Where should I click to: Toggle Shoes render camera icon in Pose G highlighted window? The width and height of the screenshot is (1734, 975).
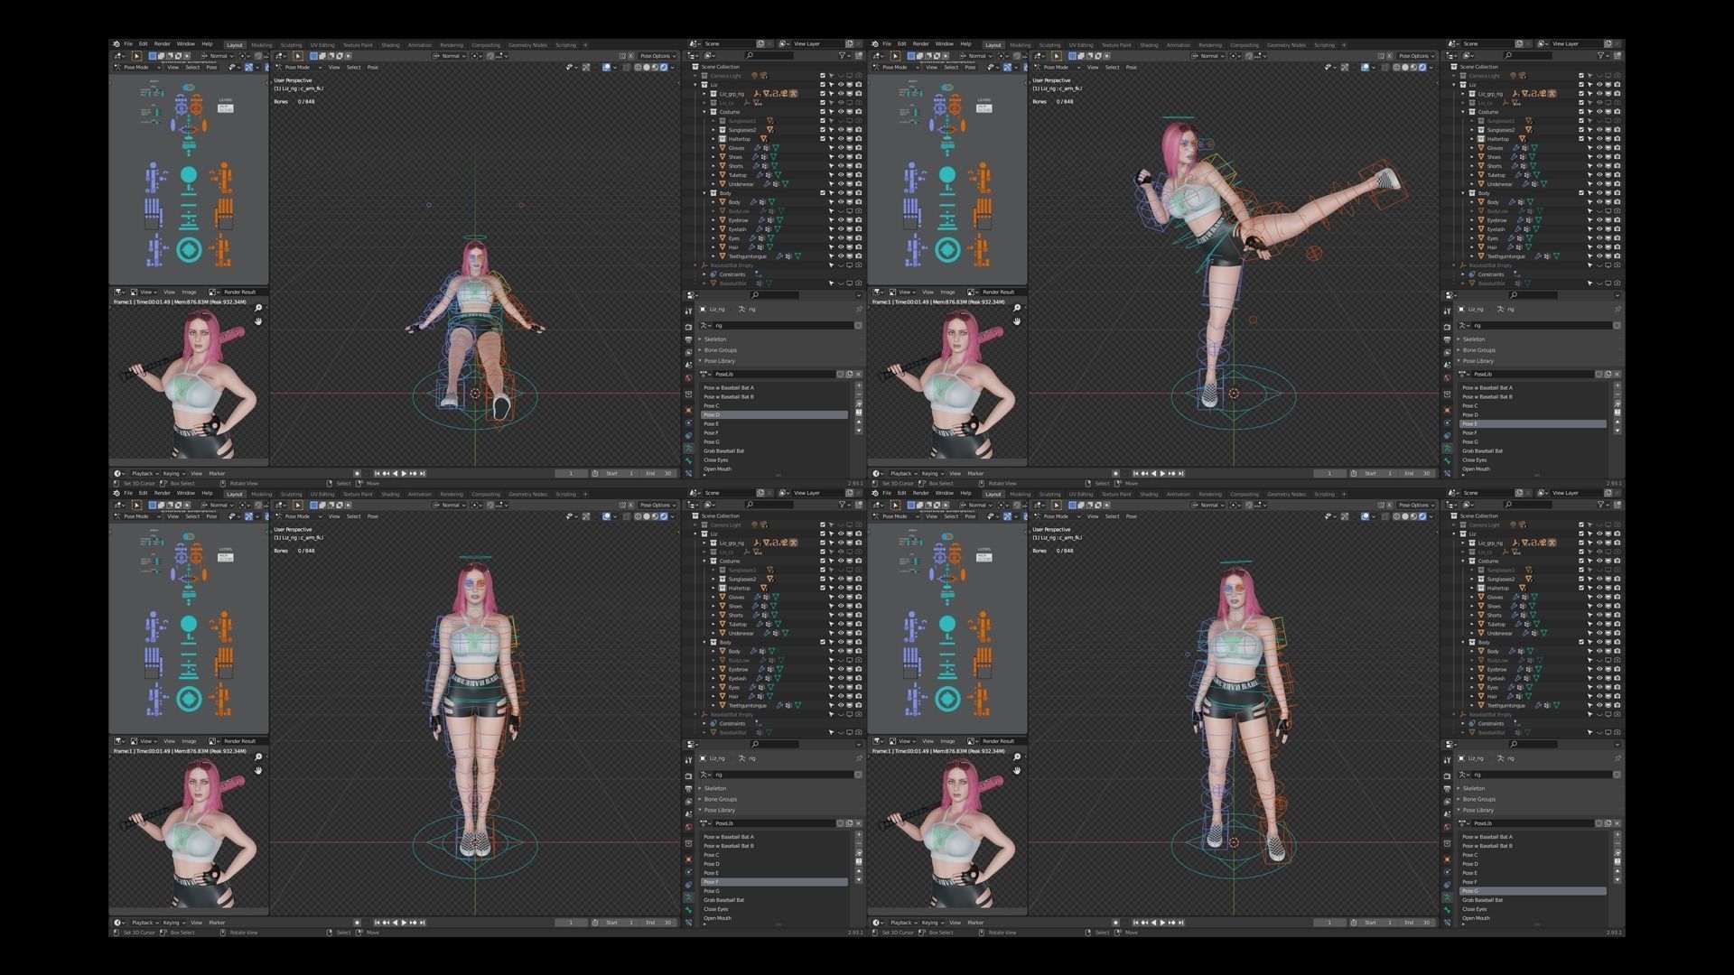(x=1617, y=606)
